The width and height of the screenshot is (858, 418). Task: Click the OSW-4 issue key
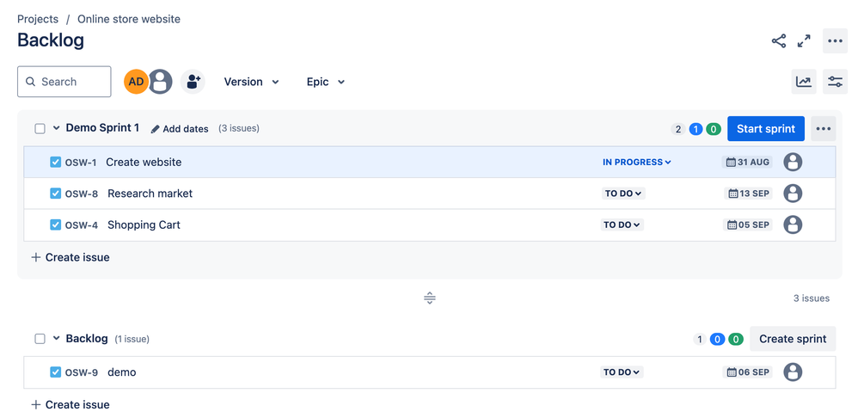coord(82,224)
